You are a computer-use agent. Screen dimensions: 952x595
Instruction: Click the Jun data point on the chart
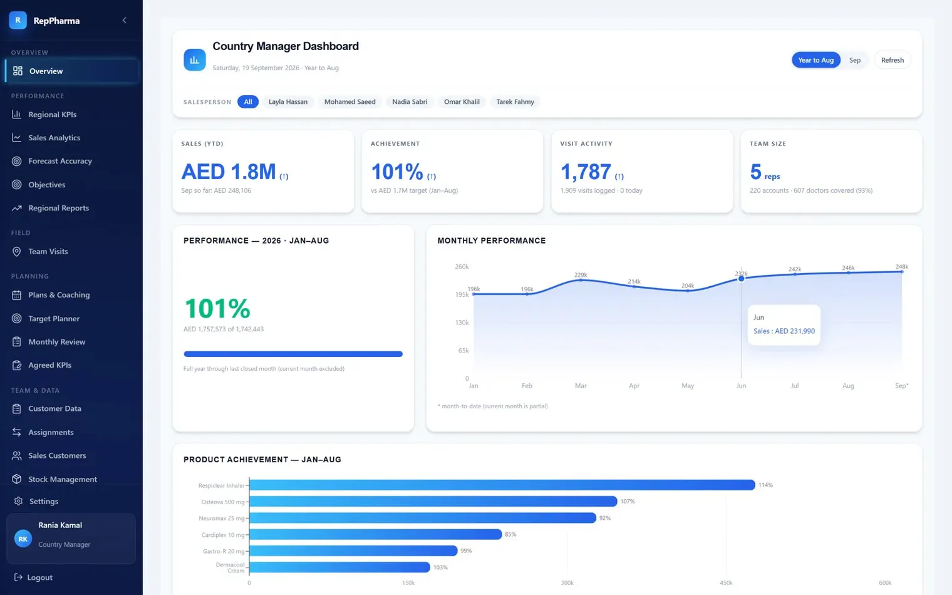(741, 278)
